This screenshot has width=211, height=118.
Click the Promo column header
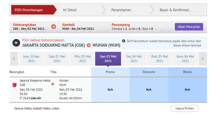(x=110, y=72)
